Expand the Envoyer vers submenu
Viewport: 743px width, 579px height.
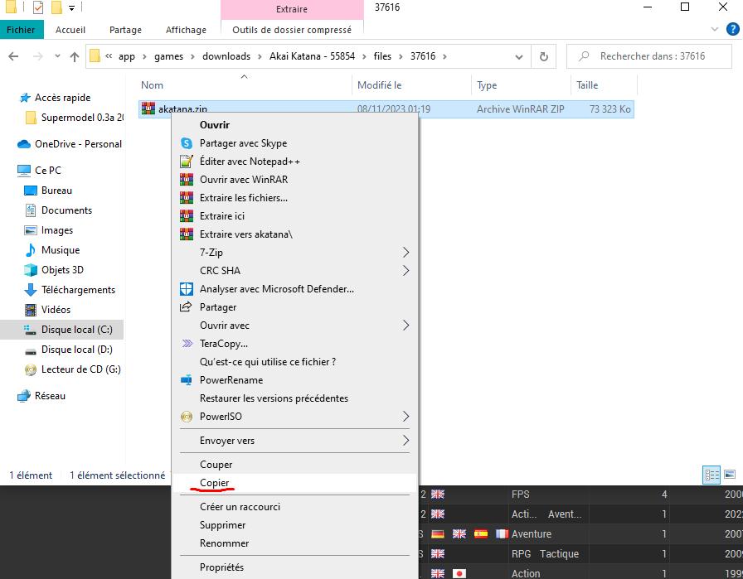pos(229,440)
